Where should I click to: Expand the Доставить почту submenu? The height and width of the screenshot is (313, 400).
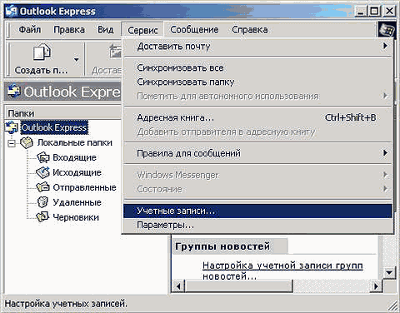[257, 47]
